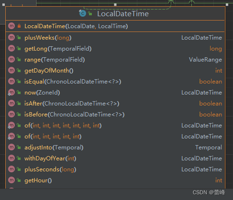
Task: Click LocalDateTime return type of plusSeconds
Action: (x=201, y=169)
